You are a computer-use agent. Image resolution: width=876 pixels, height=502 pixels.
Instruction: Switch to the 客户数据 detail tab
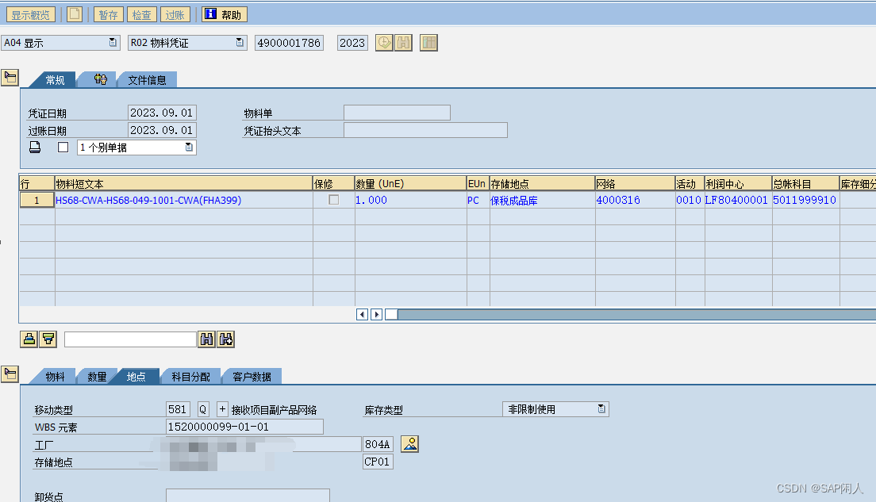(x=252, y=377)
